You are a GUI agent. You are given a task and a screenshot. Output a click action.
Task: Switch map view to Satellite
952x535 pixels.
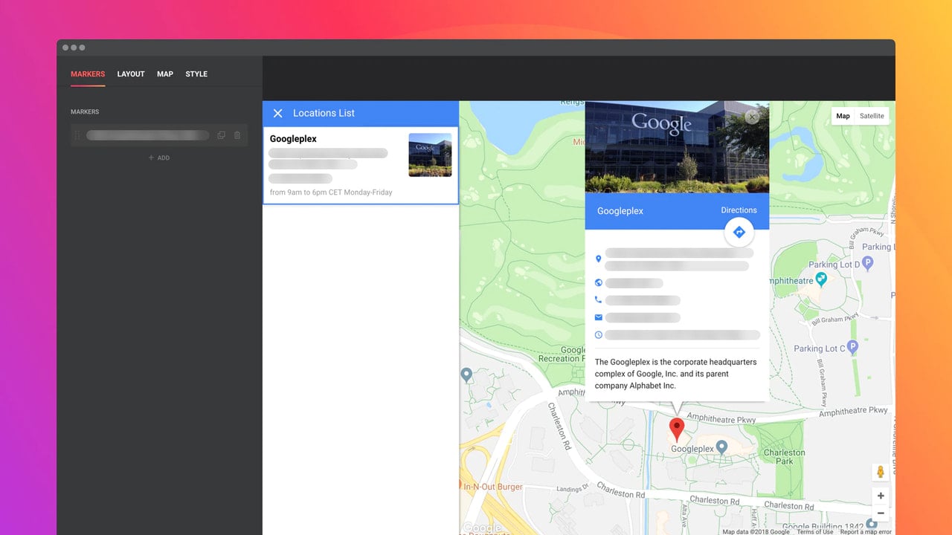pyautogui.click(x=872, y=116)
